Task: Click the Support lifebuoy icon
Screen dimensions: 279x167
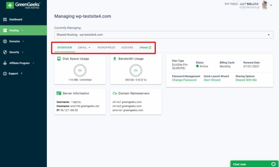Action: point(5,73)
